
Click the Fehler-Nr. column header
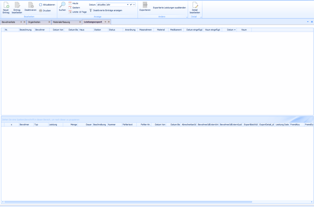click(144, 125)
